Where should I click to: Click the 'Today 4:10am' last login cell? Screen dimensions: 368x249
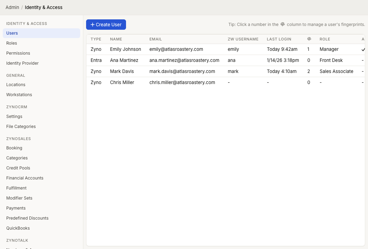[x=282, y=71]
